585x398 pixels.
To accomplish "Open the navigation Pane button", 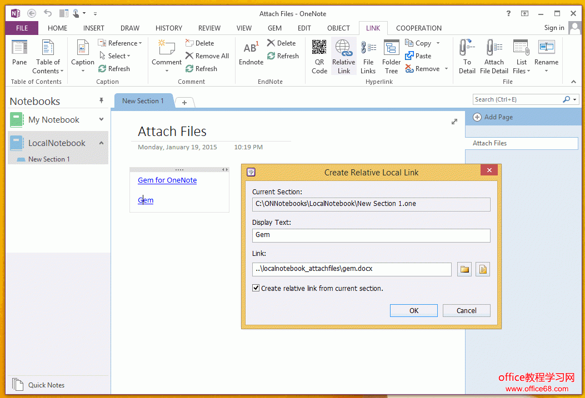I will click(x=19, y=54).
